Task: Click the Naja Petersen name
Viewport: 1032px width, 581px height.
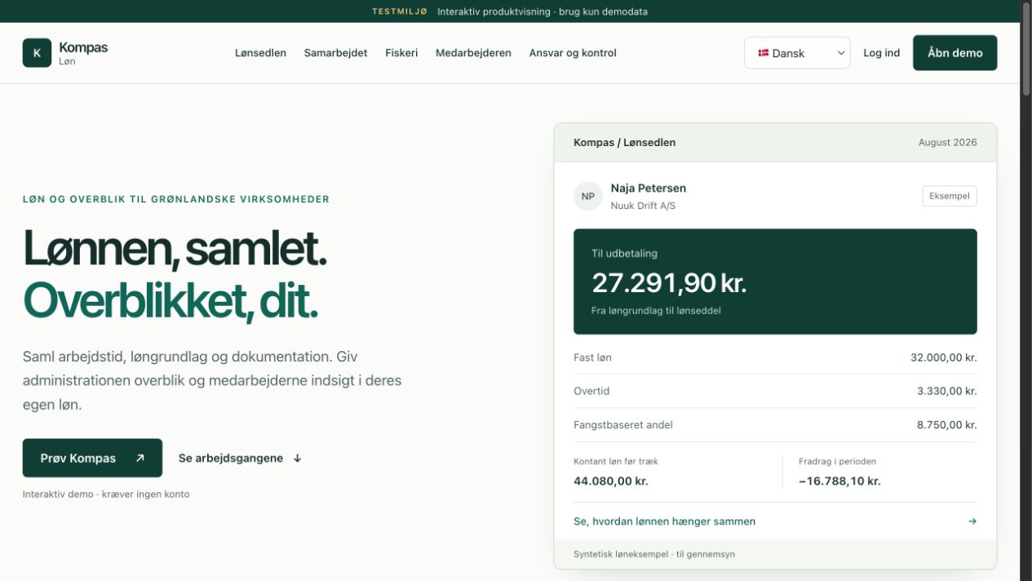Action: (x=649, y=188)
